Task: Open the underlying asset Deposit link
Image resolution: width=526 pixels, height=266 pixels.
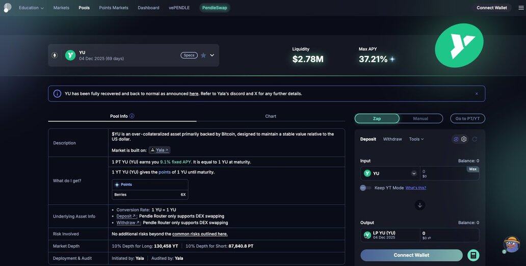Action: coord(126,217)
